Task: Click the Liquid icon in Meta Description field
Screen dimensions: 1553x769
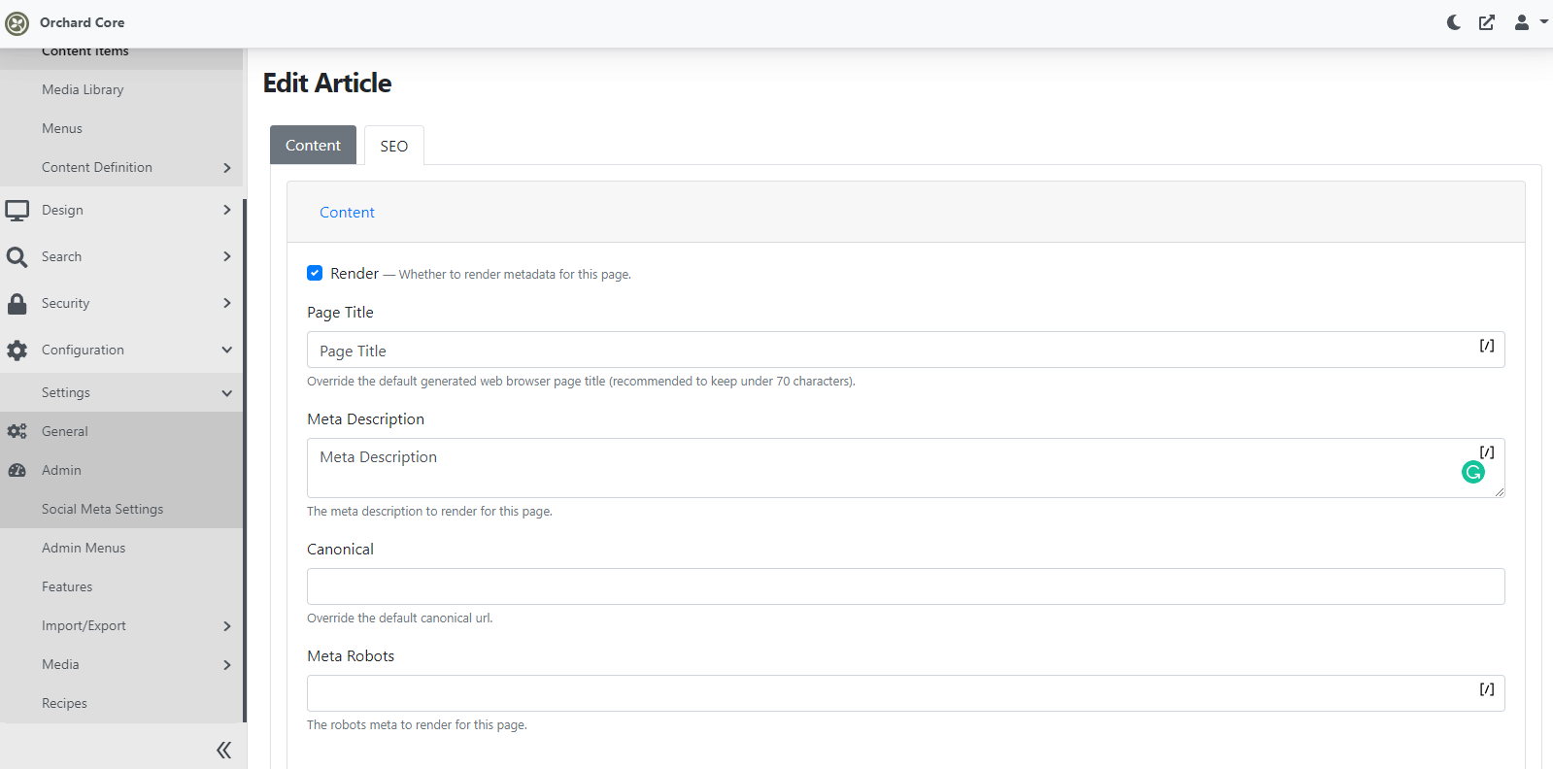Action: point(1487,452)
